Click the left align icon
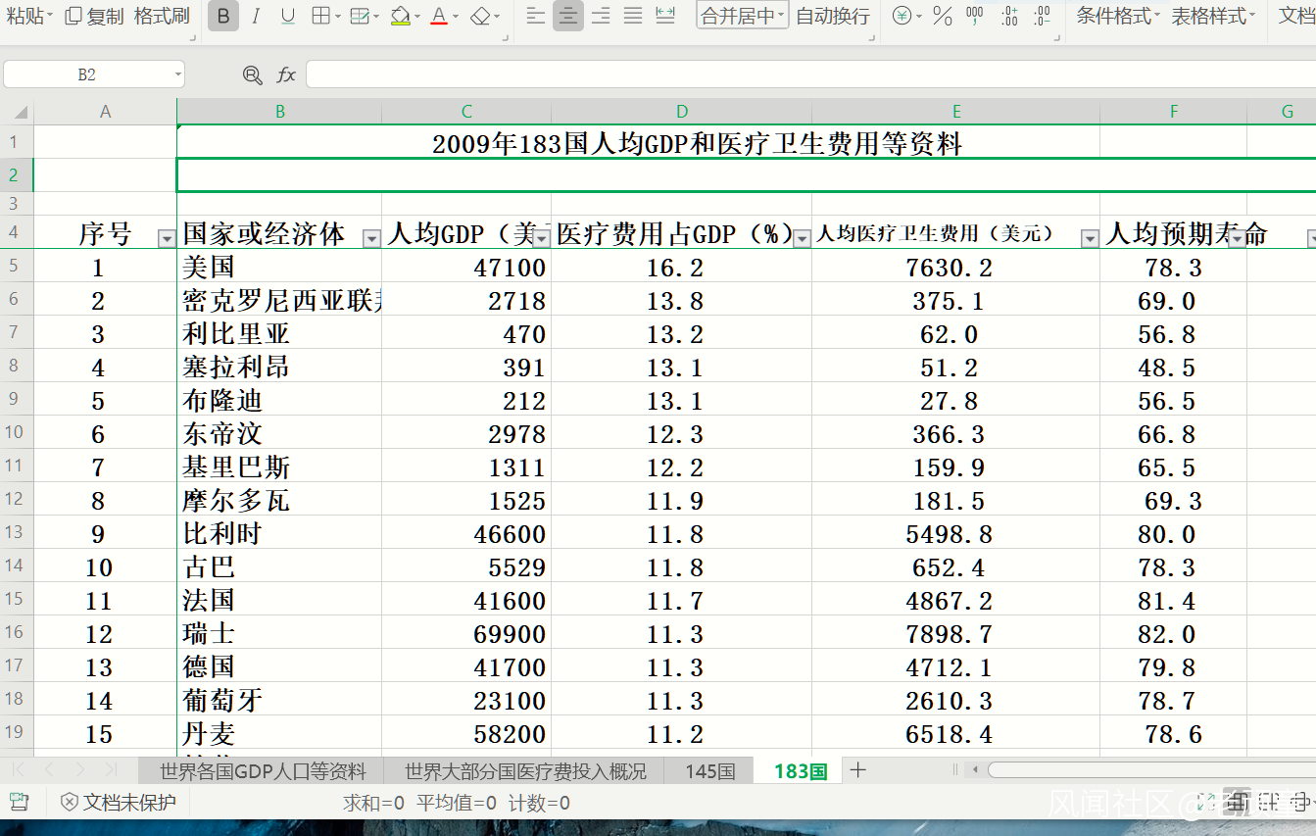 tap(535, 16)
